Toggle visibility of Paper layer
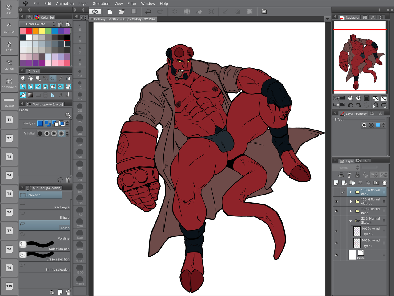The image size is (394, 296). (x=336, y=255)
